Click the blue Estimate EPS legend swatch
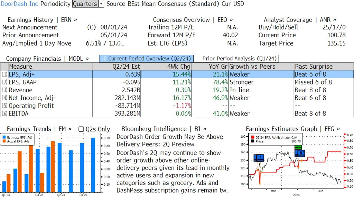Image resolution: width=354 pixels, height=198 pixels. [x=4, y=137]
